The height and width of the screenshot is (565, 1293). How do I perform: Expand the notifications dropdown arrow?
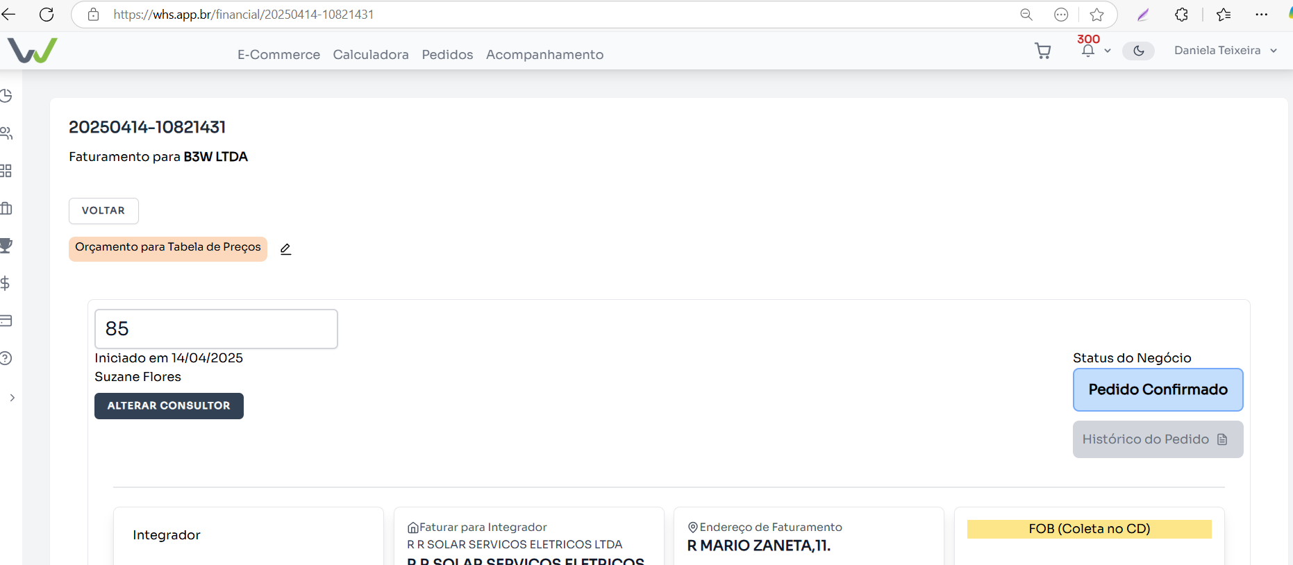click(x=1108, y=51)
